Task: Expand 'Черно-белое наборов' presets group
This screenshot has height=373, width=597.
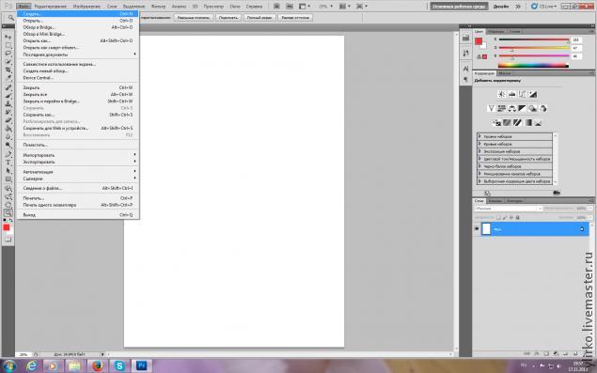Action: pos(480,166)
